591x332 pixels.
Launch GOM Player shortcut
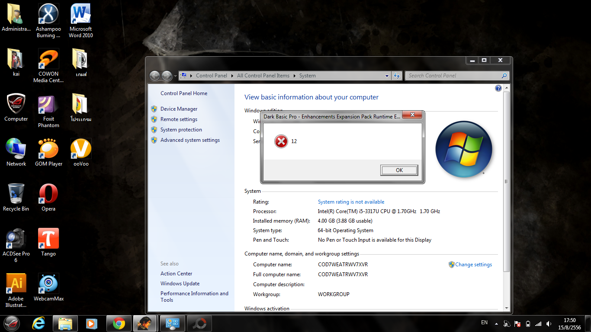point(48,153)
